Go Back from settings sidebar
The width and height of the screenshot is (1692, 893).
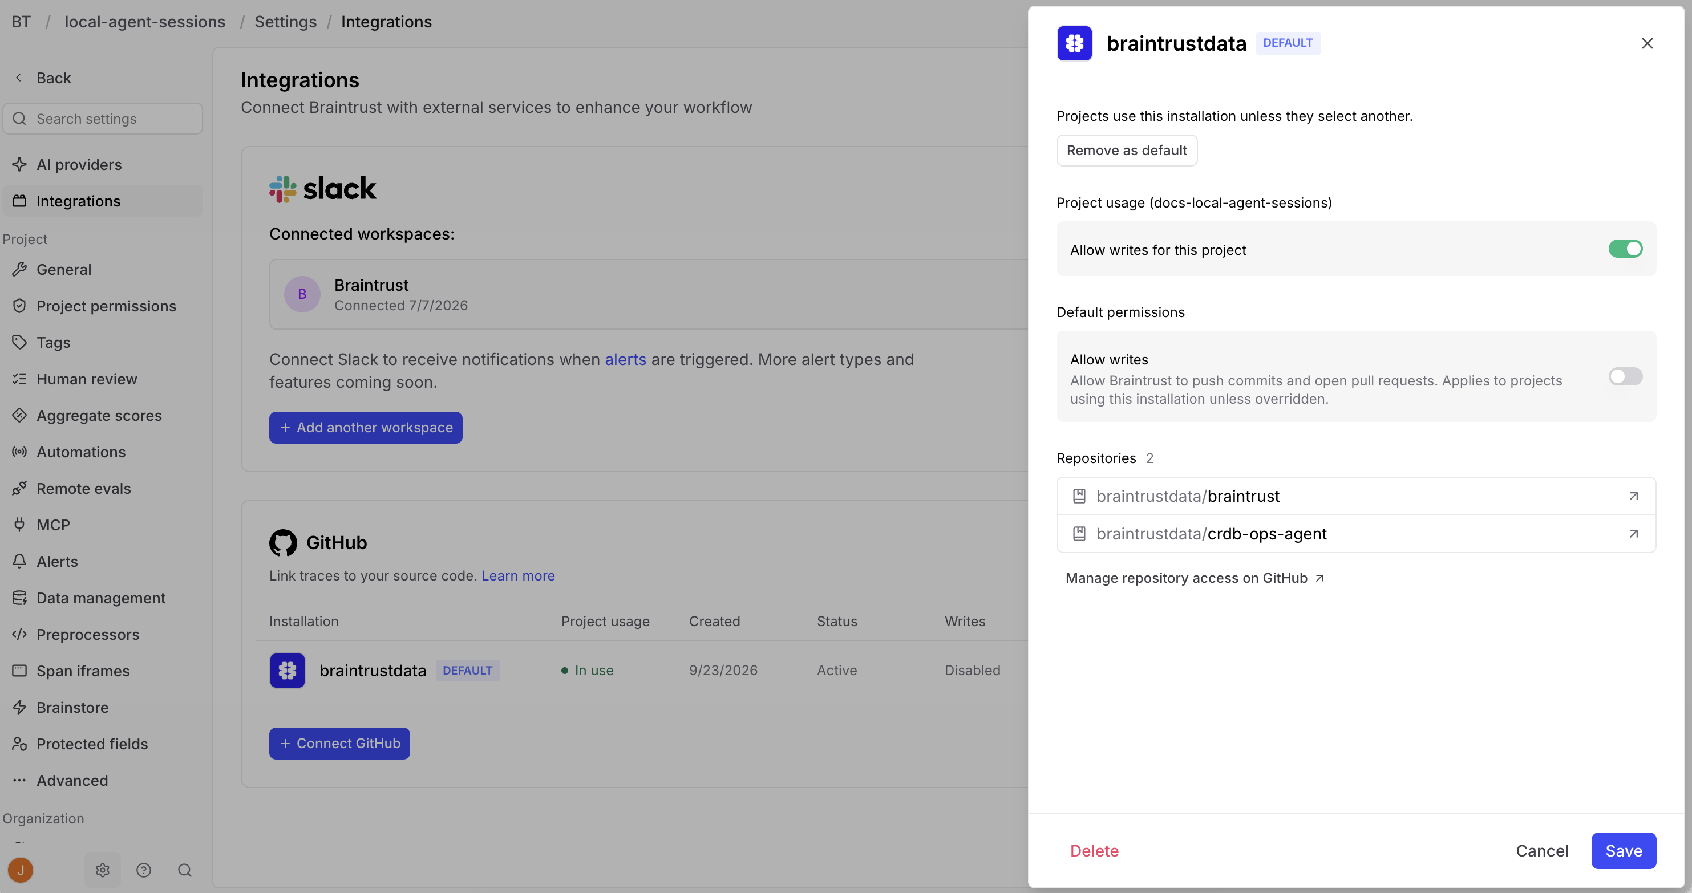(43, 78)
